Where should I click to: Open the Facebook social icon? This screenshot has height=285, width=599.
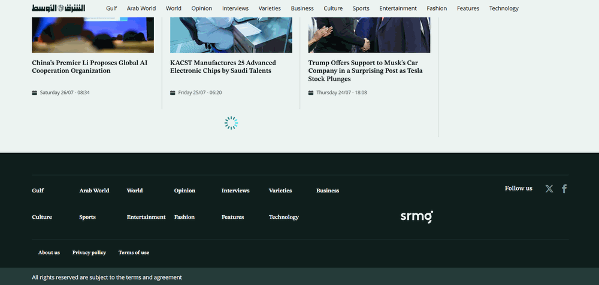coord(564,189)
